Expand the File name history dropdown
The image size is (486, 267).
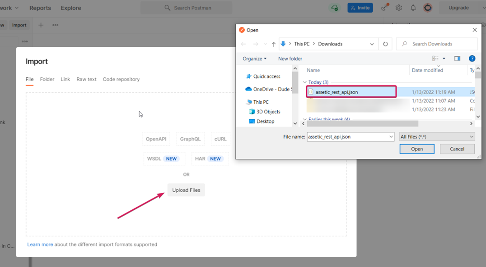(391, 136)
